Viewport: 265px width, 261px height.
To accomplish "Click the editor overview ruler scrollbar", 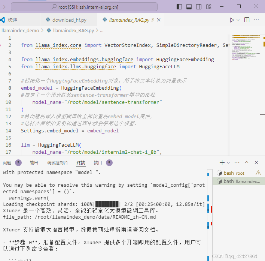I will click(x=262, y=95).
